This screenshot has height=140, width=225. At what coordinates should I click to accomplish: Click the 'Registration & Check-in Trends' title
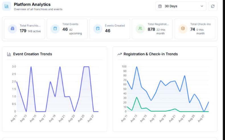151,54
